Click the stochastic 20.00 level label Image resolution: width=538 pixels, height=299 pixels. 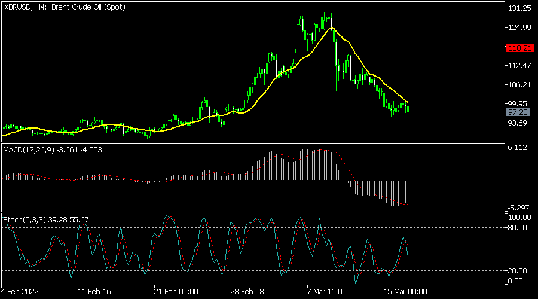[x=518, y=271]
